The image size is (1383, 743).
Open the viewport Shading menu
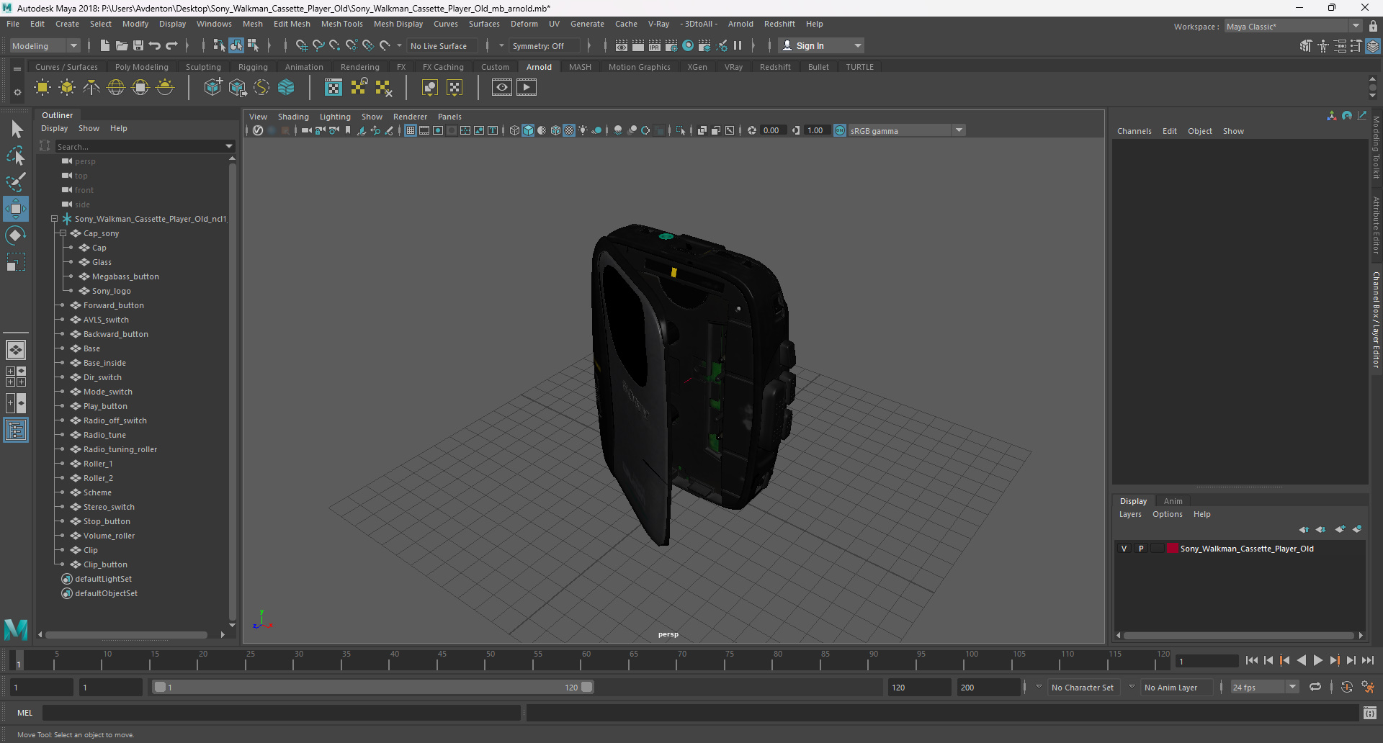pos(293,117)
